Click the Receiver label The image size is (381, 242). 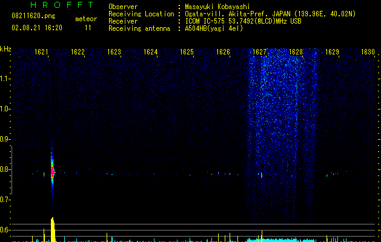click(123, 21)
